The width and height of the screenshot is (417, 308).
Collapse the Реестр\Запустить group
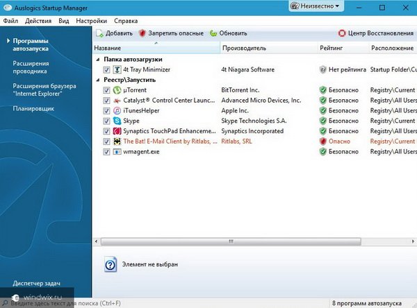pyautogui.click(x=98, y=80)
